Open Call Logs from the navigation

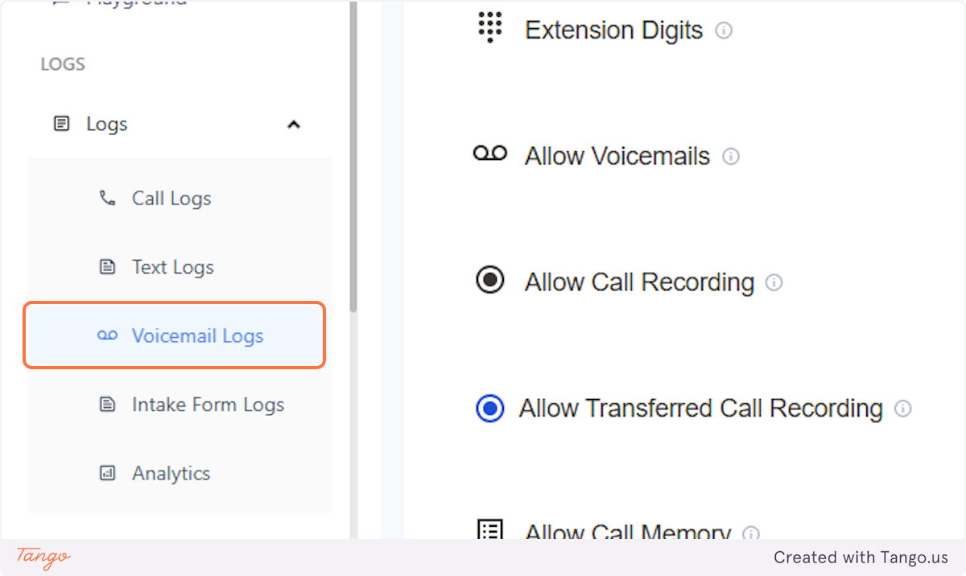[171, 198]
